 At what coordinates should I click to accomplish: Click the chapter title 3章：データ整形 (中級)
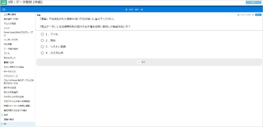[x=25, y=2]
